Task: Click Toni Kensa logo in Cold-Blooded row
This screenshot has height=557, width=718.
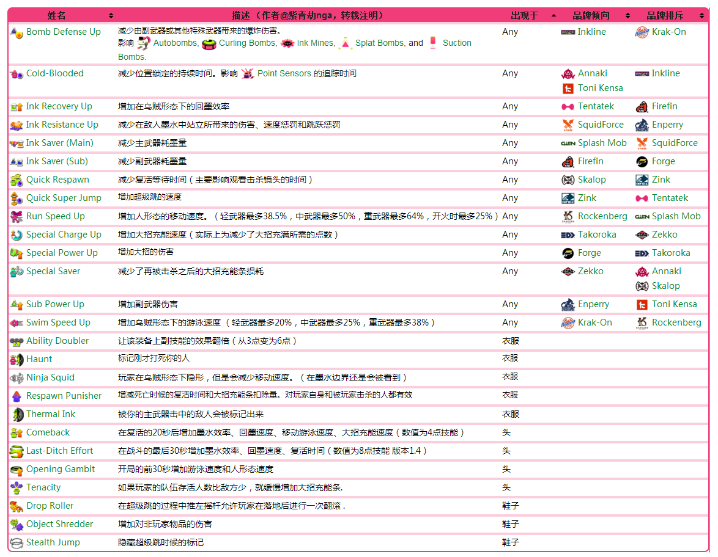Action: (x=568, y=89)
